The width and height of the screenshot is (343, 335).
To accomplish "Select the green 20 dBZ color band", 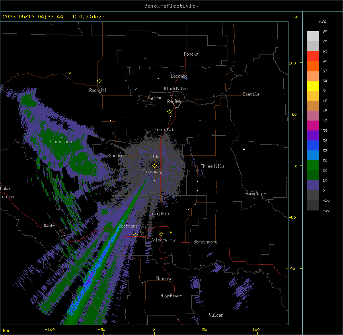I will 313,166.
